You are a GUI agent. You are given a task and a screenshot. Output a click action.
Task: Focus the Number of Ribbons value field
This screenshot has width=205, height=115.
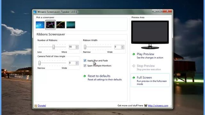[x=72, y=47]
